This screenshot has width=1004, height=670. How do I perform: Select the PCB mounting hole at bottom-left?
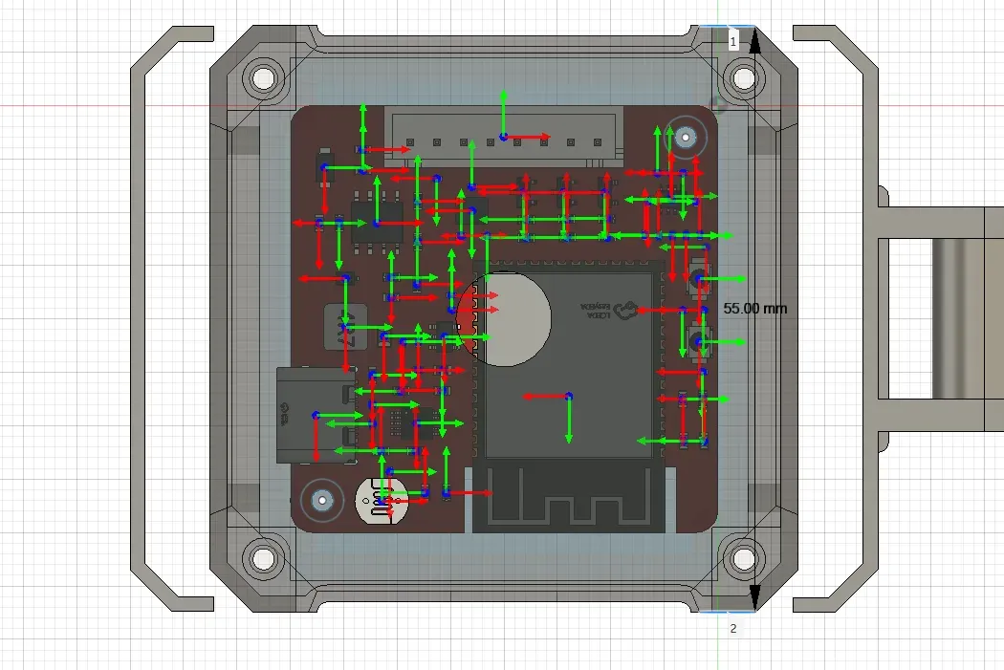(x=322, y=500)
